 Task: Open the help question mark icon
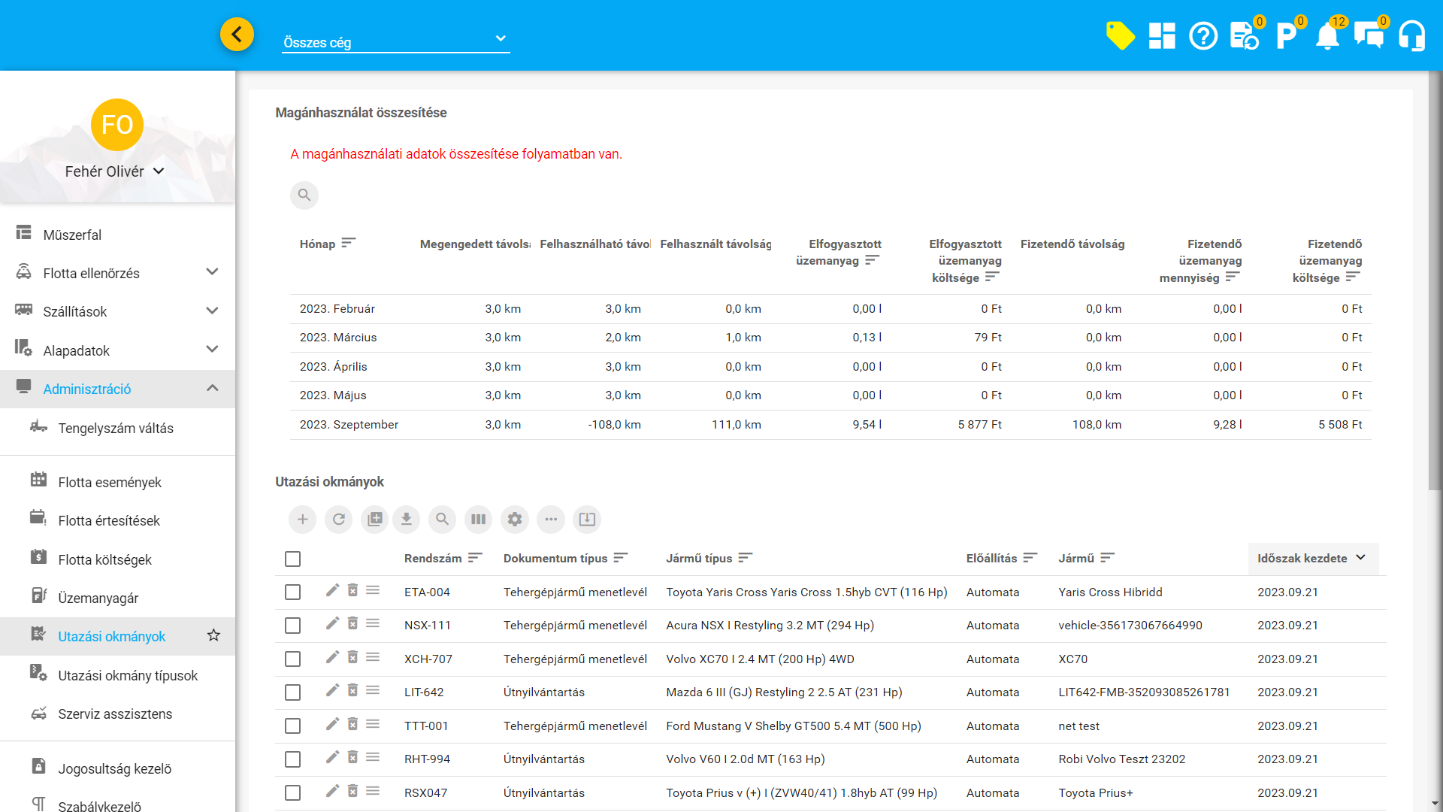[x=1203, y=35]
